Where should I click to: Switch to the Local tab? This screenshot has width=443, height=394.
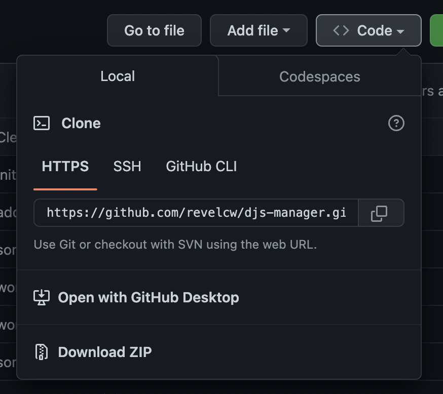(118, 76)
